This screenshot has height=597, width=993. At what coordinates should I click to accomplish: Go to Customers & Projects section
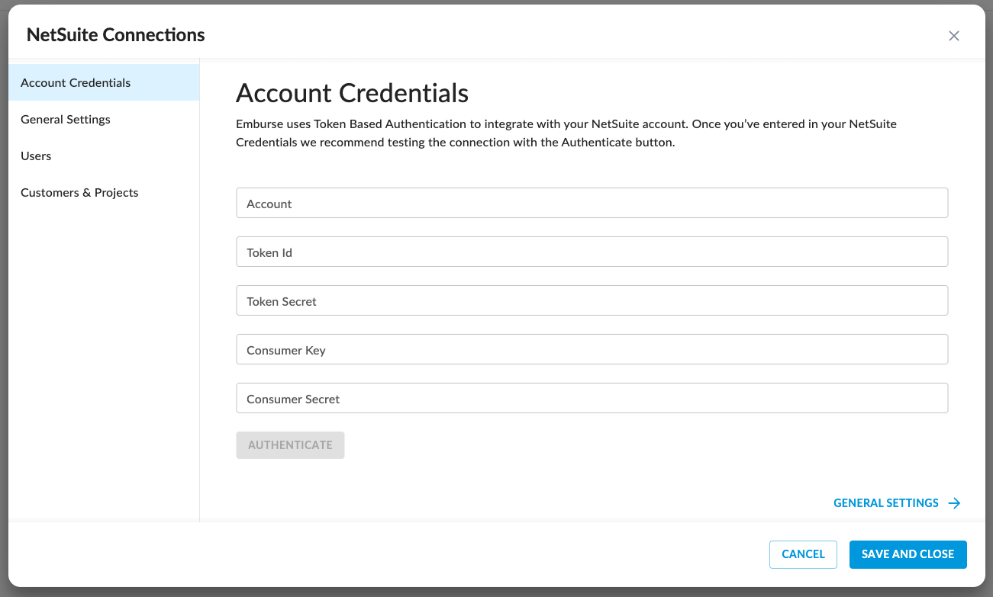pyautogui.click(x=79, y=192)
